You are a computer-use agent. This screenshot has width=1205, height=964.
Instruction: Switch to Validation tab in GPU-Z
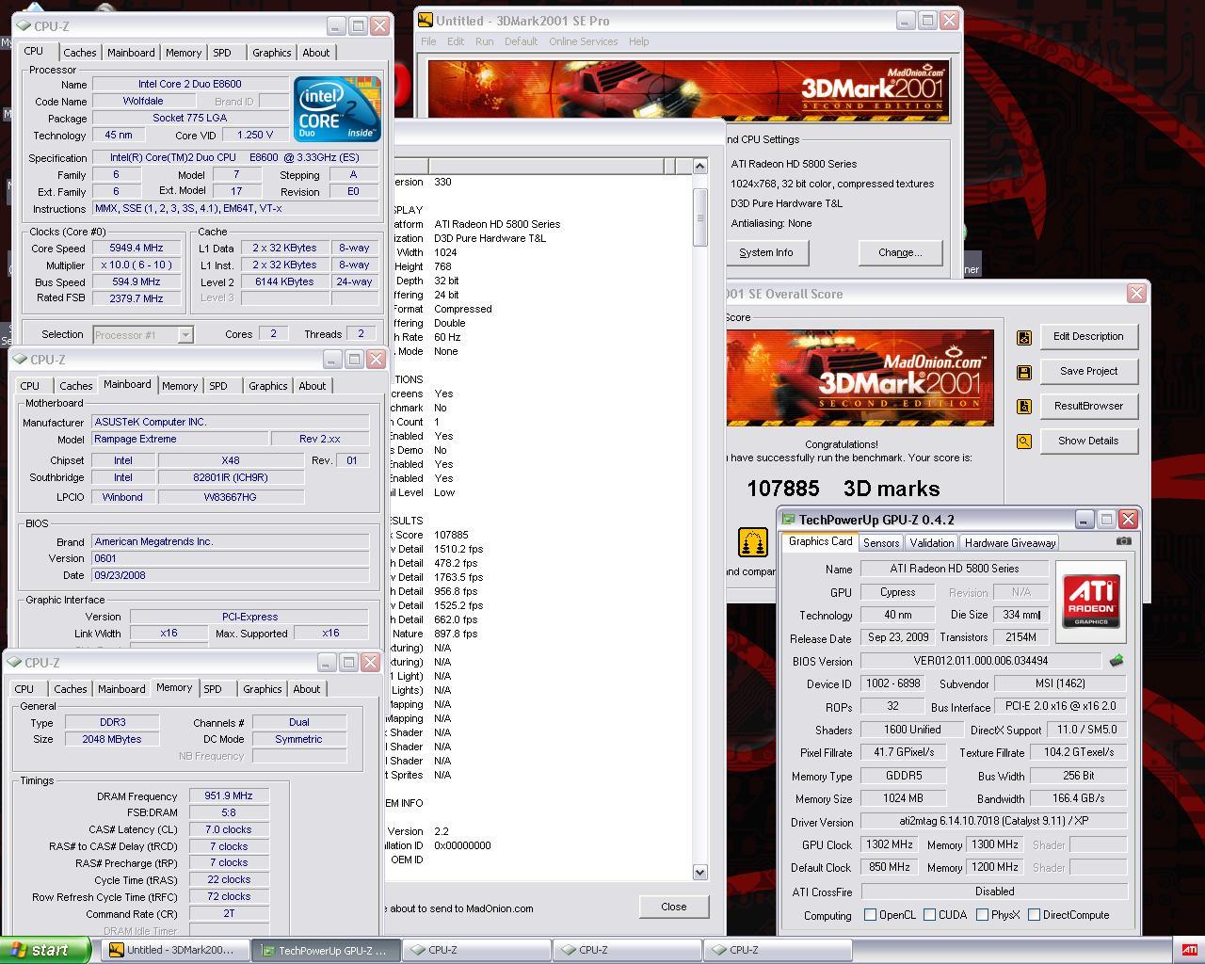[932, 543]
